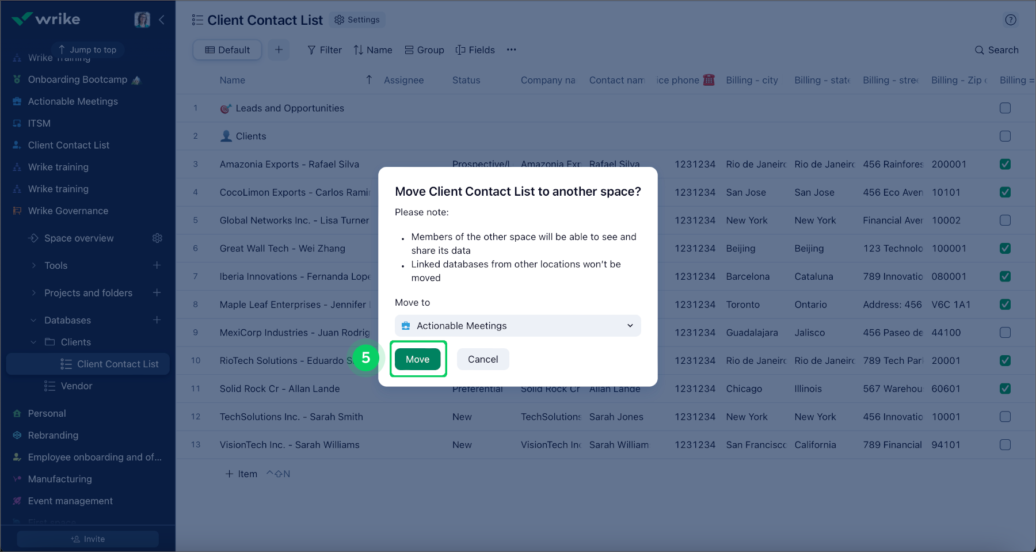Cancel the move dialog

tap(483, 359)
